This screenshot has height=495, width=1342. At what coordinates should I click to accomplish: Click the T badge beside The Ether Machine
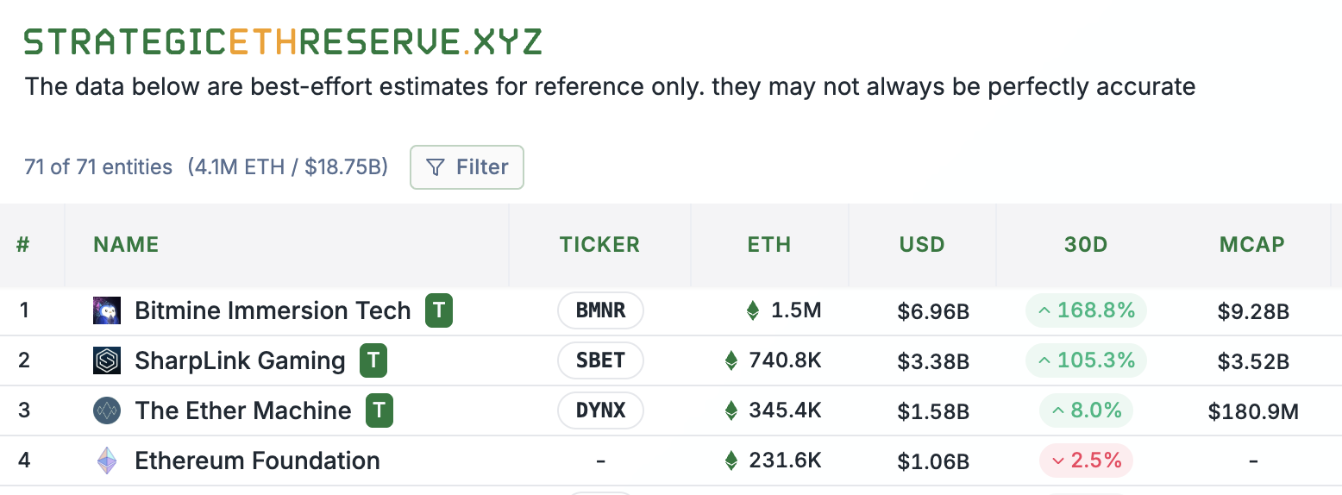[379, 410]
